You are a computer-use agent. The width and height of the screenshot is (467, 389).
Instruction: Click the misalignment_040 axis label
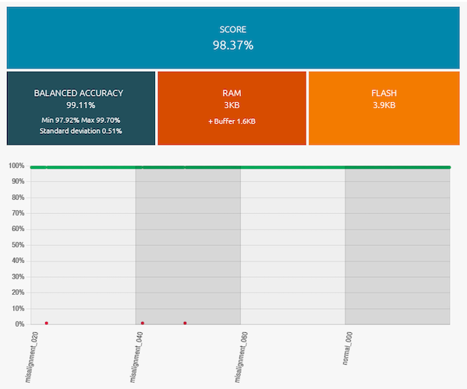click(136, 357)
